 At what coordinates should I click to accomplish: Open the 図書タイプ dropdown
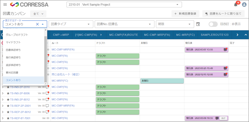coord(71,24)
